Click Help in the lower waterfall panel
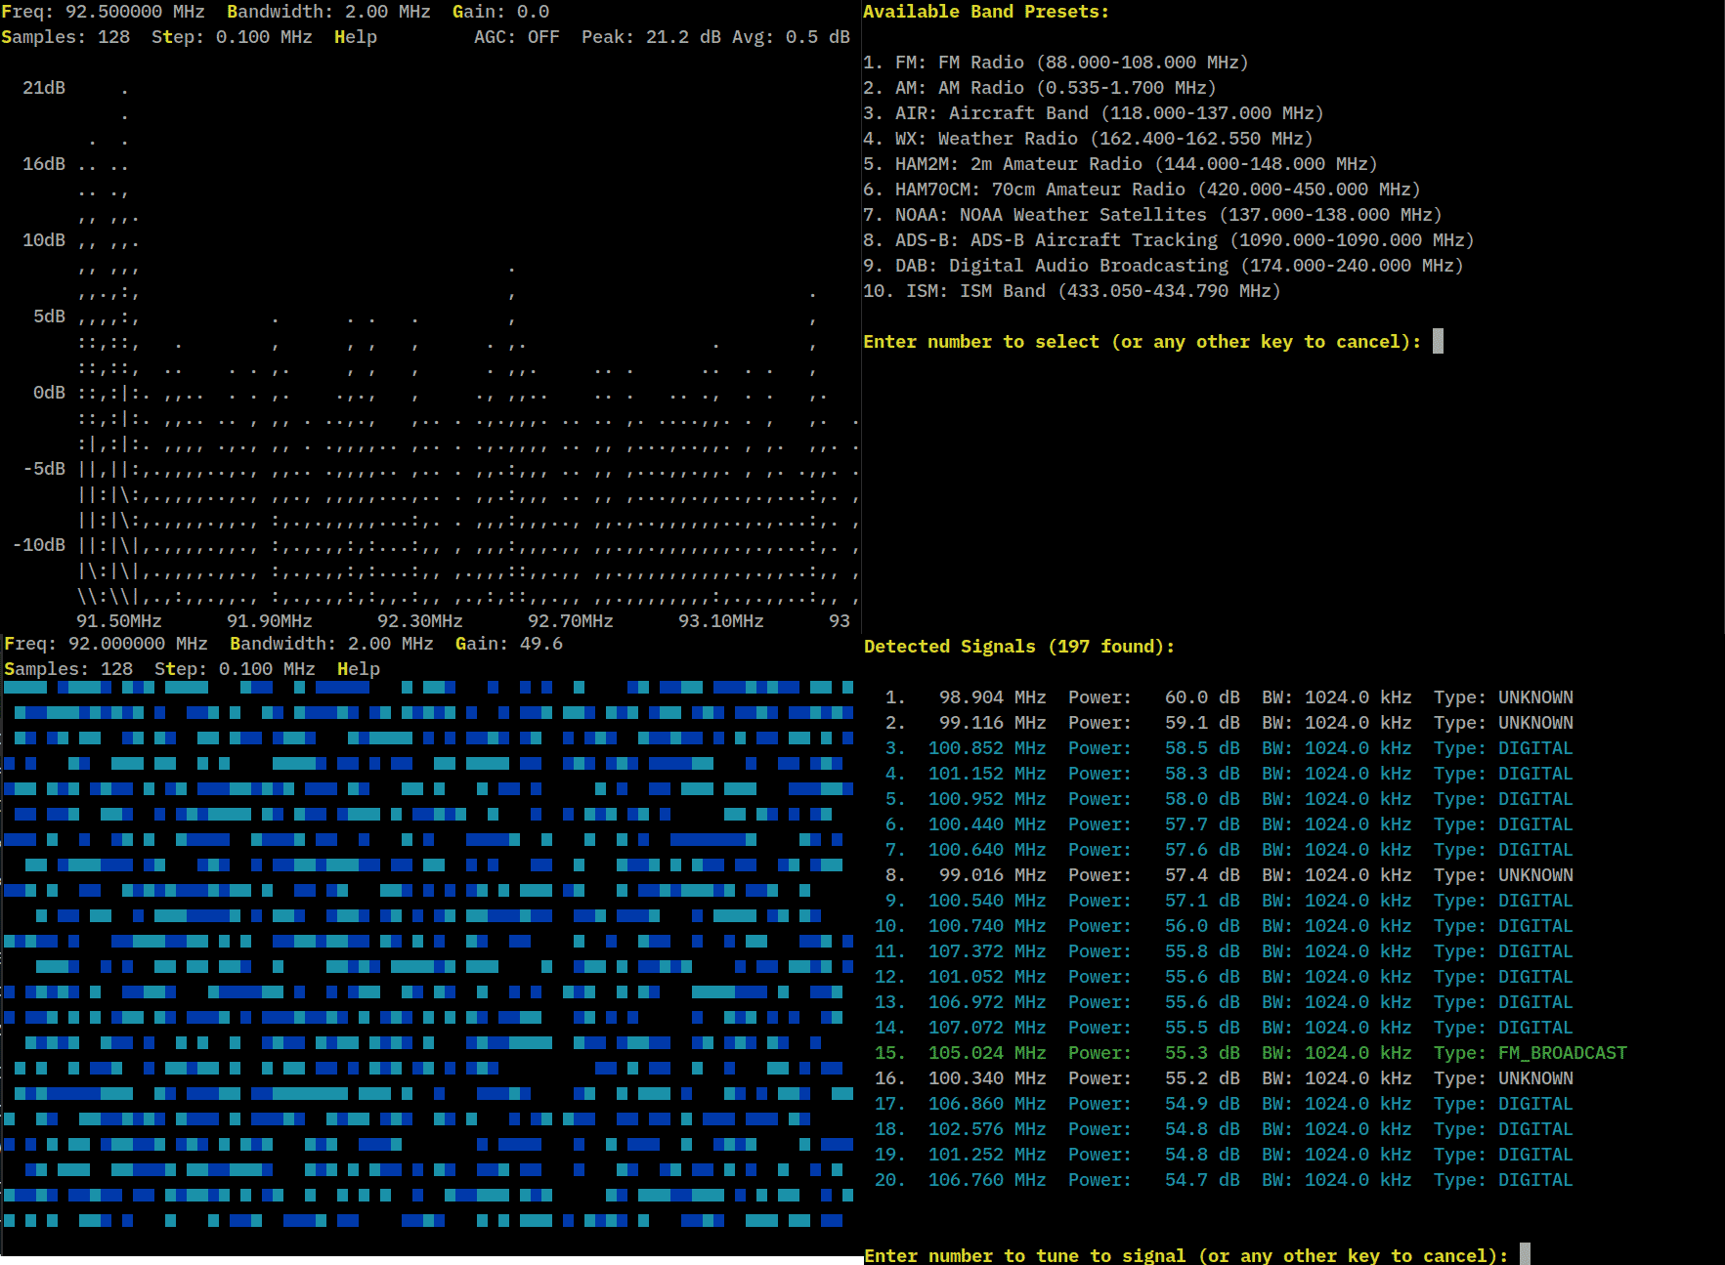Screen dimensions: 1725x1265 click(x=358, y=669)
